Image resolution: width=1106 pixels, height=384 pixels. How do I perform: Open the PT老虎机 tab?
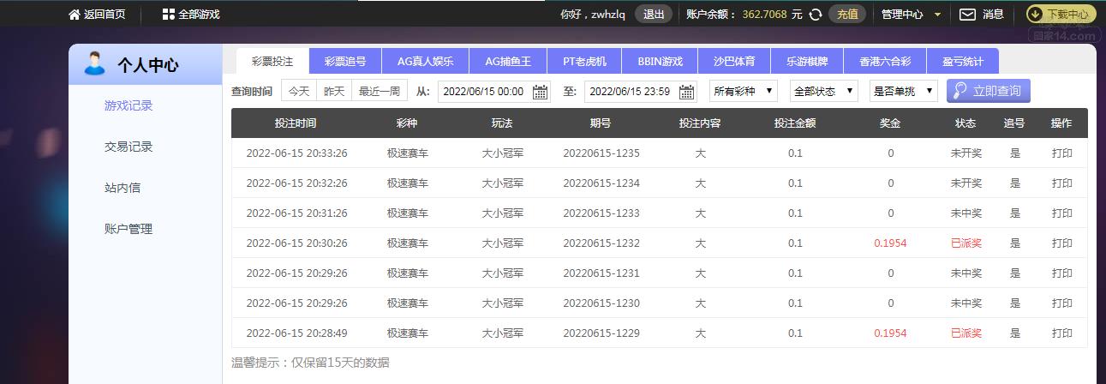[x=584, y=62]
